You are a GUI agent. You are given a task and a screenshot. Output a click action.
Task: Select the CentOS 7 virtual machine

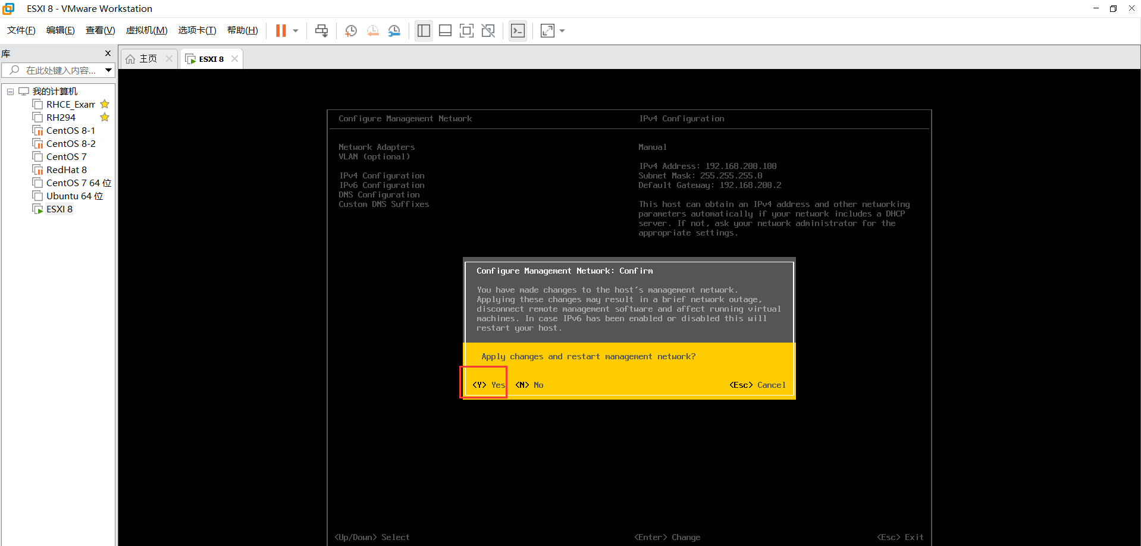tap(66, 156)
